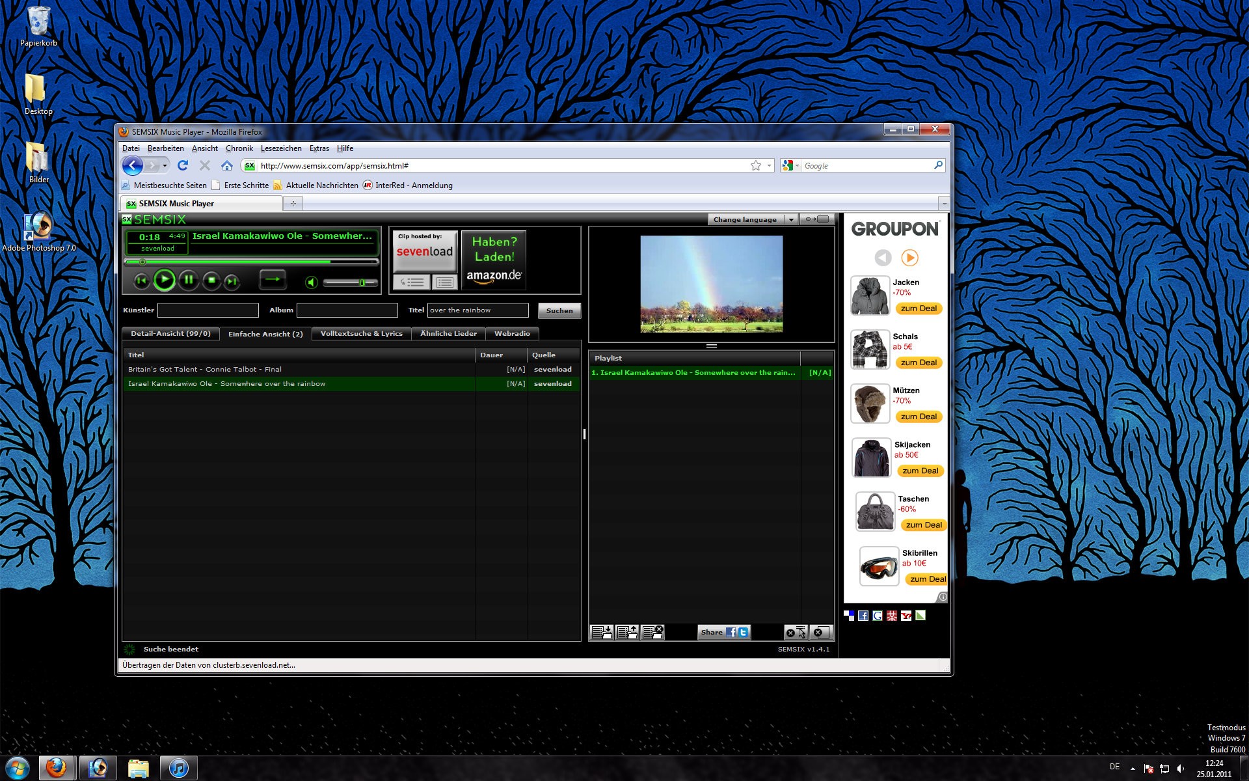Select the Einfache Ansicht (2) tab
The image size is (1249, 781).
pos(265,334)
